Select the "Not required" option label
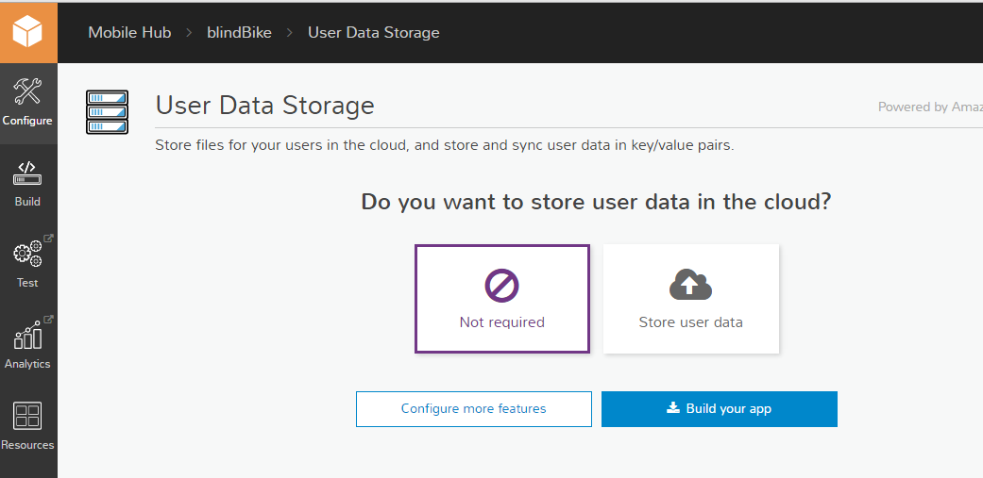The image size is (983, 478). click(501, 322)
